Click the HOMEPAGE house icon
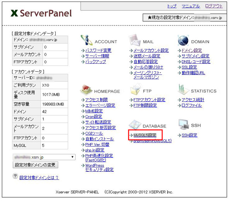 click(x=86, y=90)
